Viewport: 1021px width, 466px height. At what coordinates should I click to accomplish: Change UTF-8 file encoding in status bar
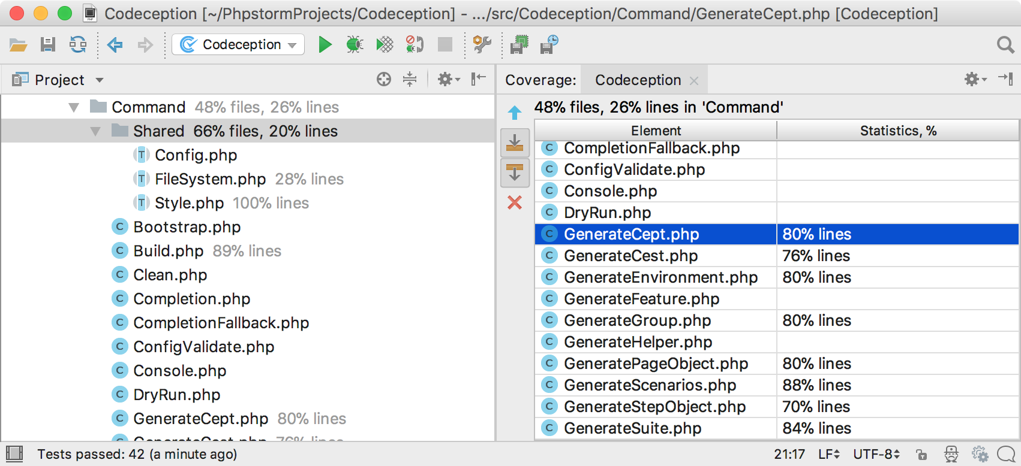point(876,454)
